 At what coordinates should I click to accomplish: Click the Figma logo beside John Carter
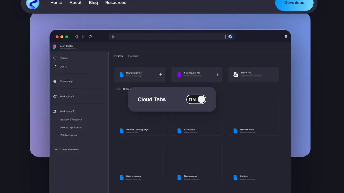[x=55, y=47]
